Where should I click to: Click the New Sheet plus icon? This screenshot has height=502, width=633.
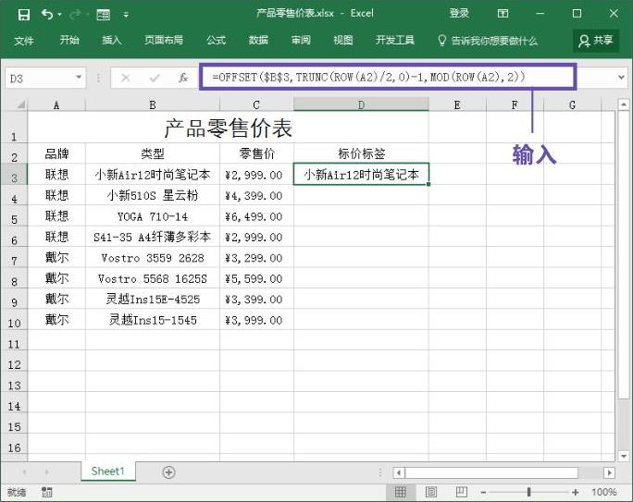(x=168, y=472)
